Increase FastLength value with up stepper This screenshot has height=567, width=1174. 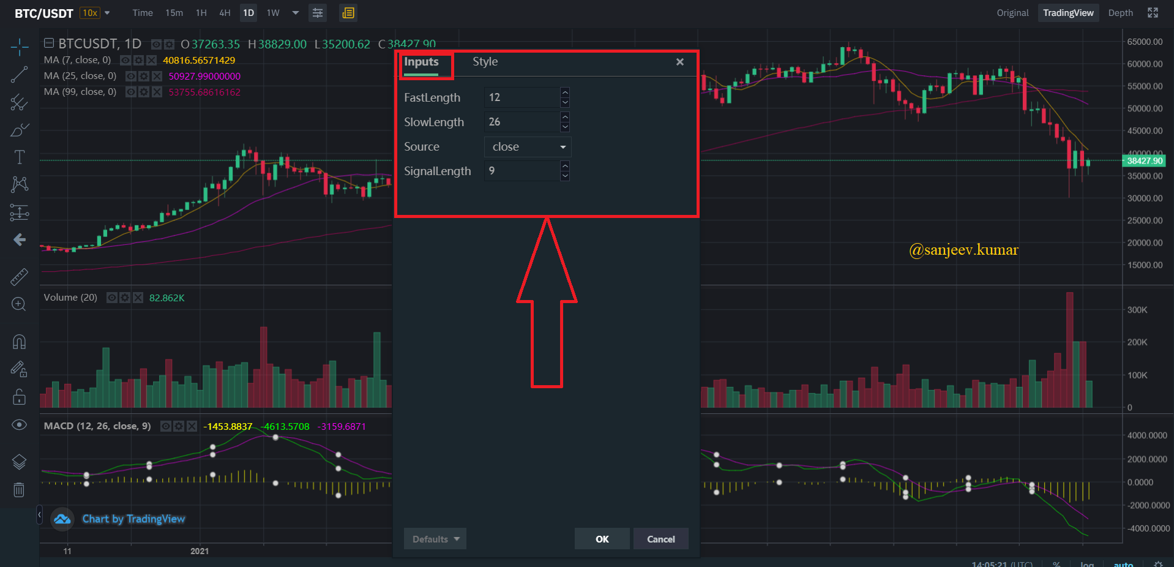pos(565,92)
